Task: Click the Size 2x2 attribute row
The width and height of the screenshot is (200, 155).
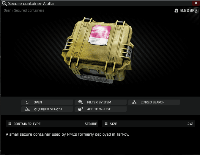Action: click(148, 124)
